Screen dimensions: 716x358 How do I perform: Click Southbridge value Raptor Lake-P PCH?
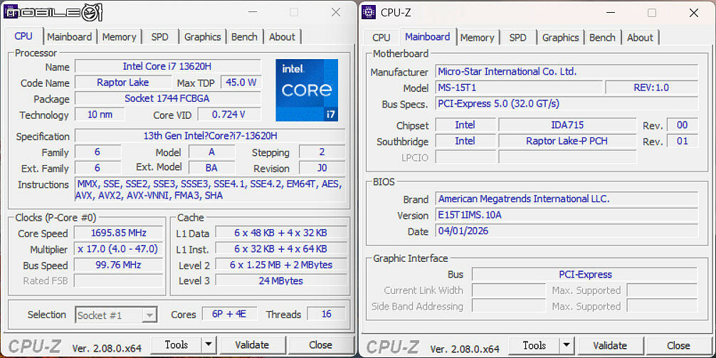[567, 141]
